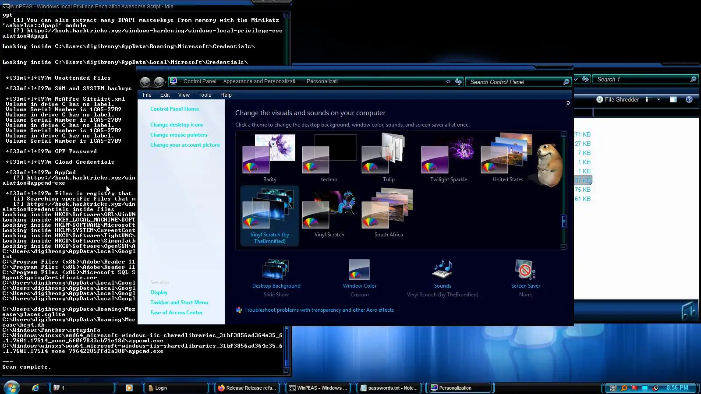Image resolution: width=701 pixels, height=394 pixels.
Task: Click the WinPEAS console scroll up arrow
Action: click(x=287, y=15)
